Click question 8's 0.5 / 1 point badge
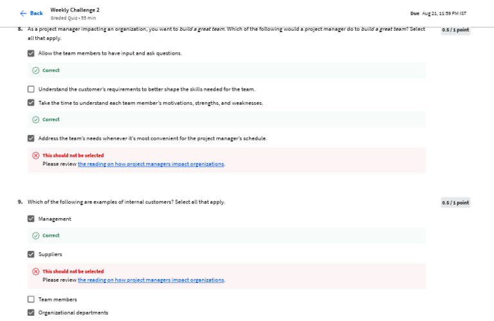This screenshot has width=494, height=321. point(455,30)
